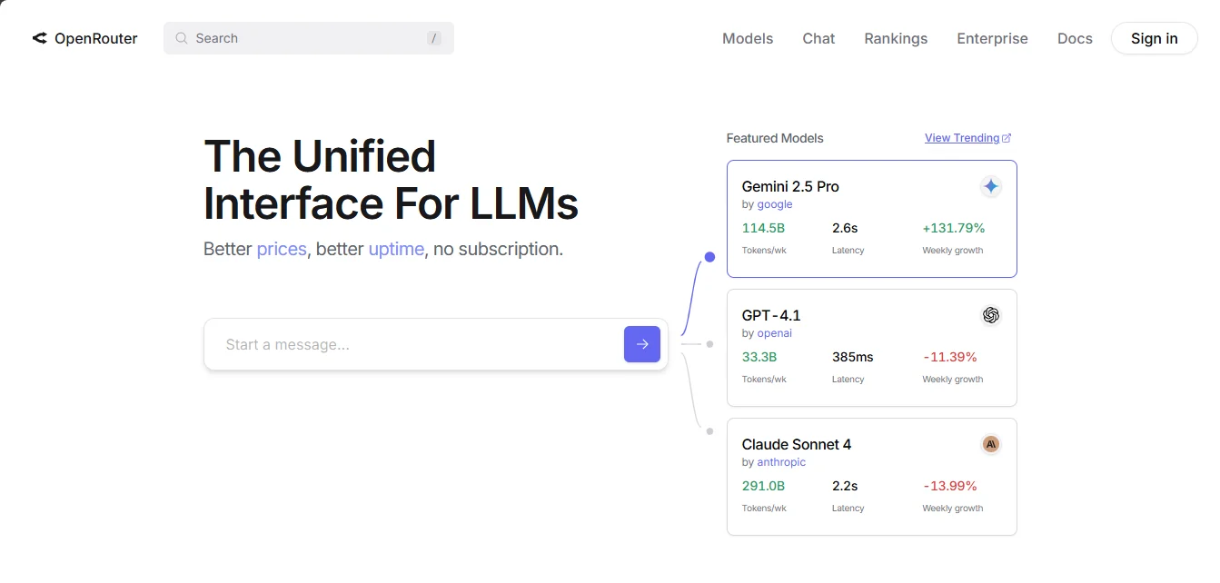The image size is (1220, 583).
Task: Click the 'google' provider link
Action: pyautogui.click(x=775, y=204)
